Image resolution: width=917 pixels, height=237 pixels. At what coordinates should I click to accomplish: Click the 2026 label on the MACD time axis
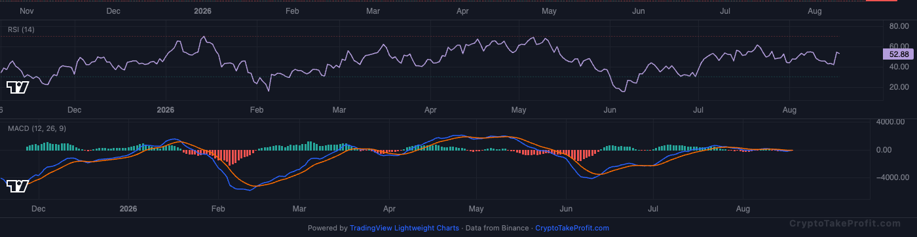[128, 209]
